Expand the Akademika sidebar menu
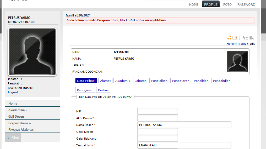Image resolution: width=266 pixels, height=149 pixels. point(18,110)
